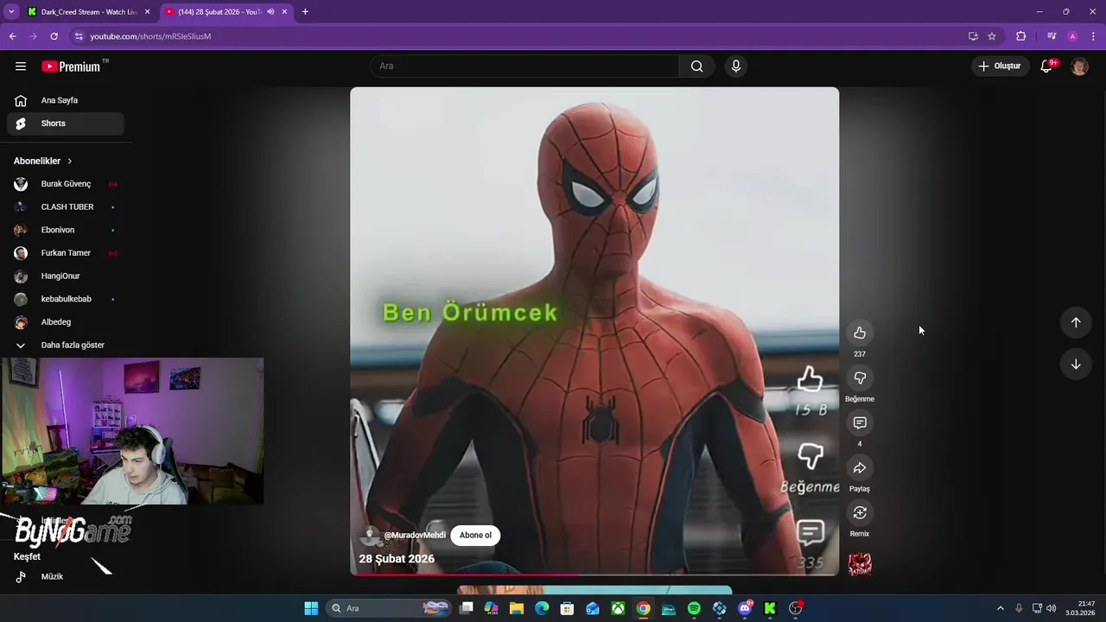1106x622 pixels.
Task: Open HangiOnur channel
Action: click(66, 276)
